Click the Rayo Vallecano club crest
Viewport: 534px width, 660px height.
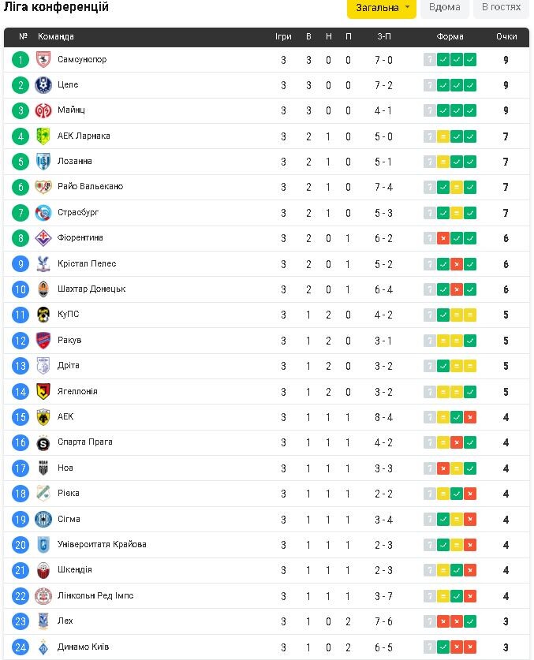pos(43,188)
